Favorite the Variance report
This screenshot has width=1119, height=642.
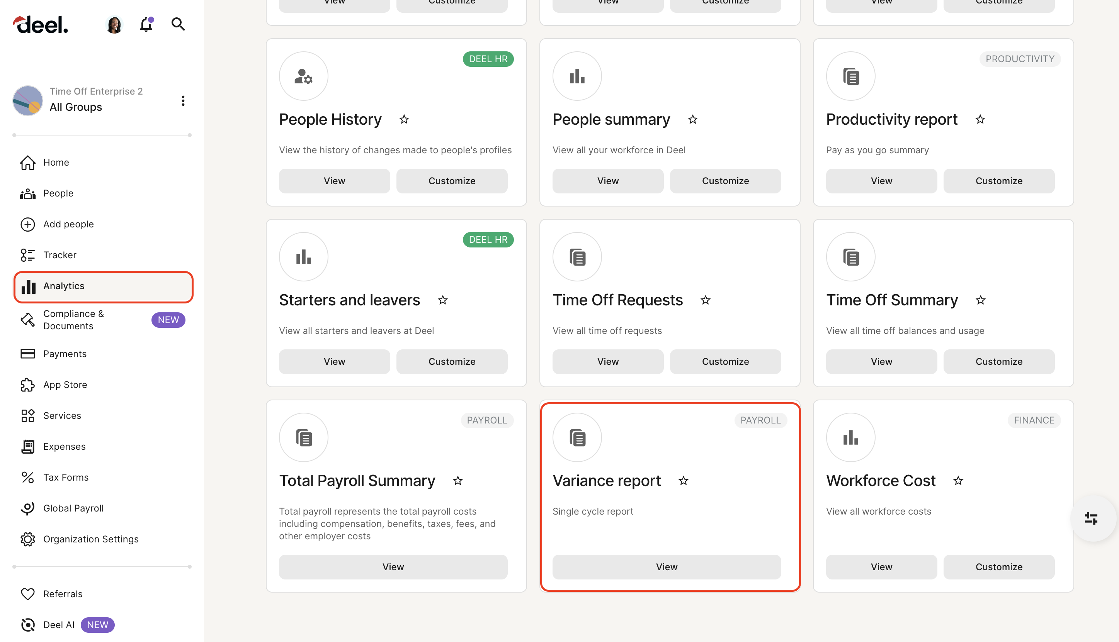tap(683, 481)
